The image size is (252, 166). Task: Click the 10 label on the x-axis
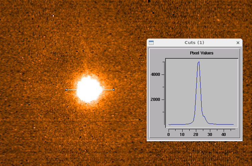182,135
